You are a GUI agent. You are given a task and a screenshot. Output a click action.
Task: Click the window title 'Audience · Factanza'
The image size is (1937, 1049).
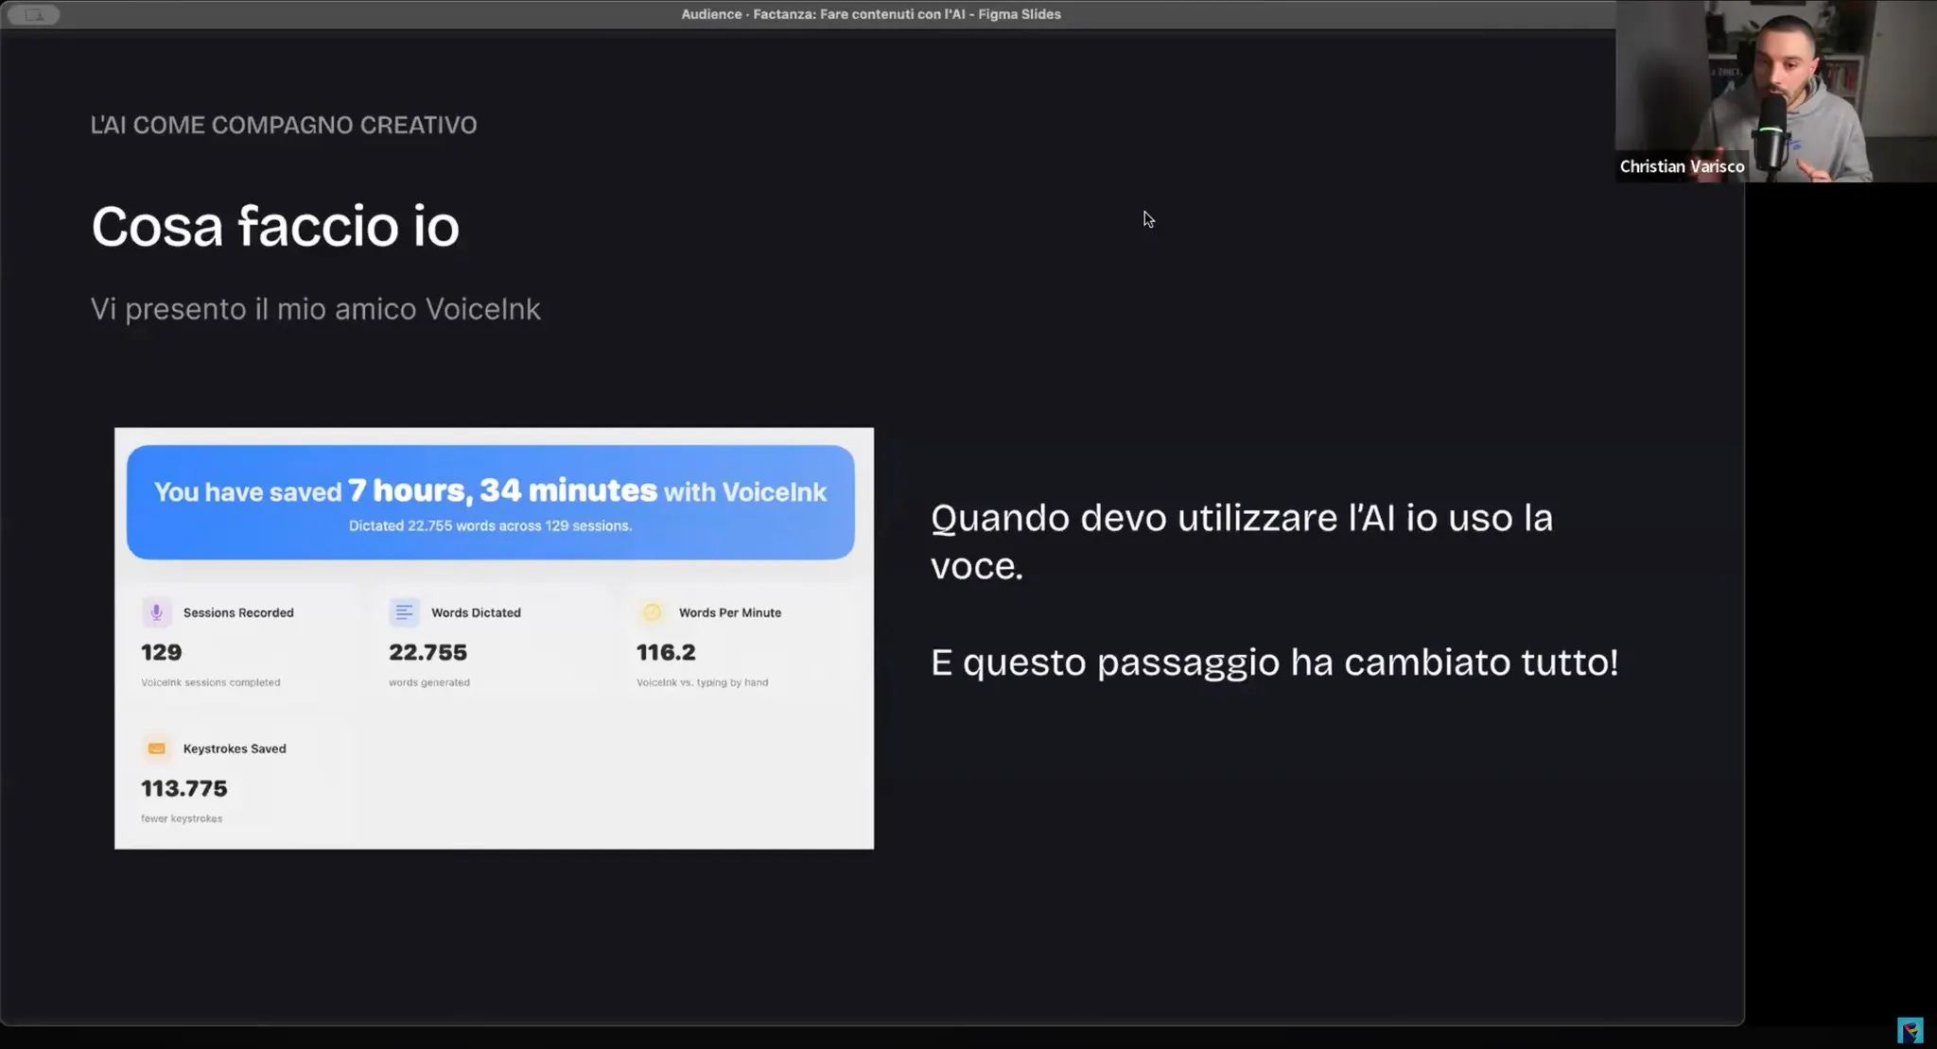[x=870, y=14]
